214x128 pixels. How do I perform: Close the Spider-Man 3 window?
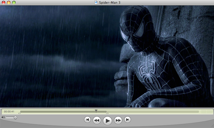(3, 2)
